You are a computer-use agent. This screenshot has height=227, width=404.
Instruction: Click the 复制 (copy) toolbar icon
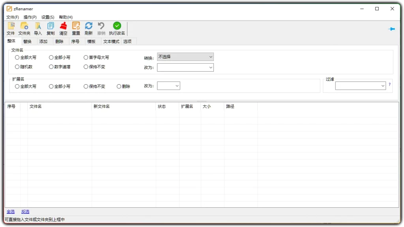tap(50, 28)
